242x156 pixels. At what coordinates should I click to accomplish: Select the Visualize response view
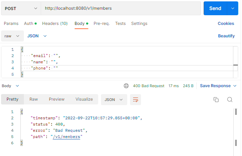[x=84, y=99]
